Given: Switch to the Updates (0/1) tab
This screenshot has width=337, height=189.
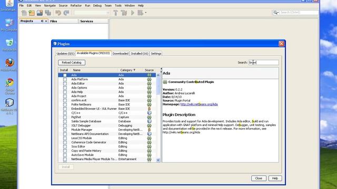Looking at the screenshot, I should pyautogui.click(x=65, y=54).
